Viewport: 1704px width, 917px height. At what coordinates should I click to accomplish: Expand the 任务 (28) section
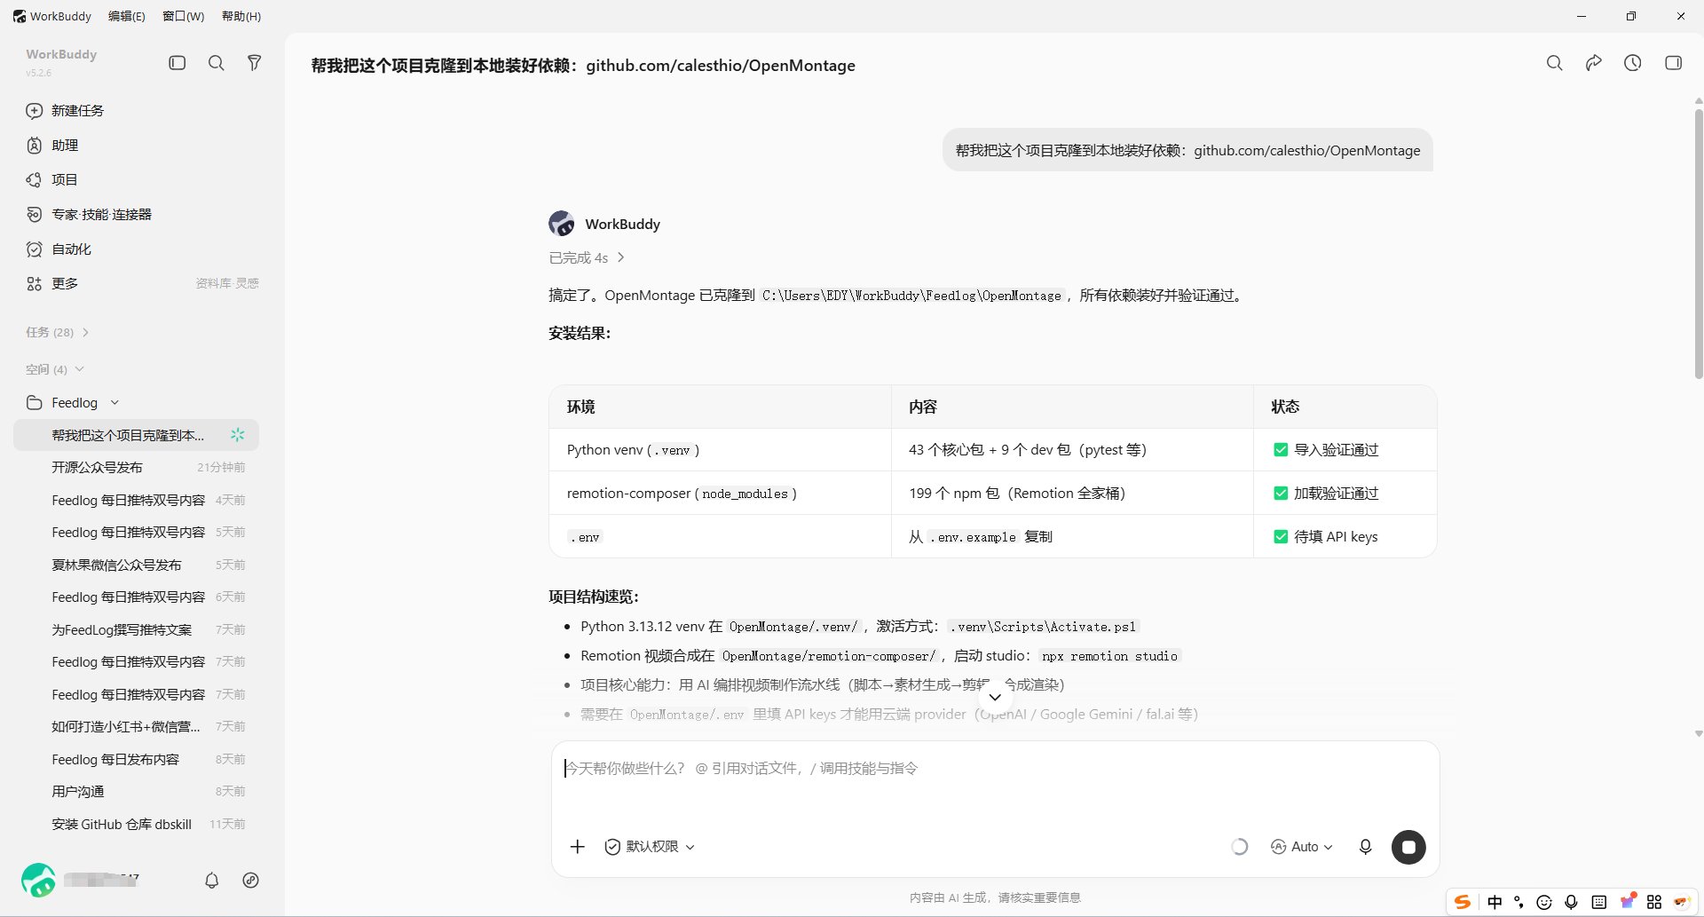tap(58, 332)
